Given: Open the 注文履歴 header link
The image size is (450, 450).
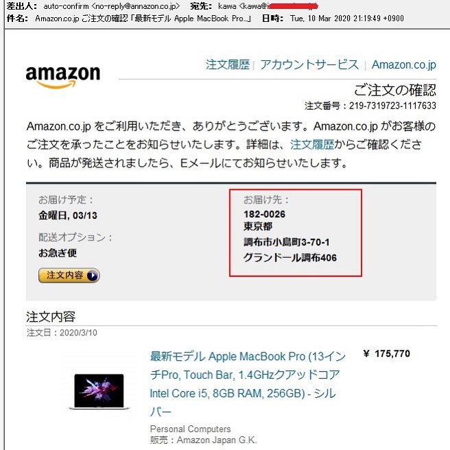Looking at the screenshot, I should (228, 64).
